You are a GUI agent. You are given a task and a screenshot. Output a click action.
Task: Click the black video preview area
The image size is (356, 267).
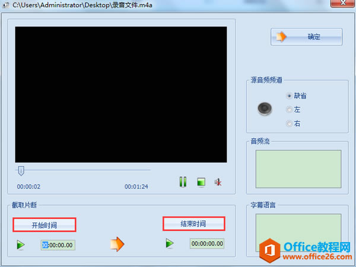[121, 94]
